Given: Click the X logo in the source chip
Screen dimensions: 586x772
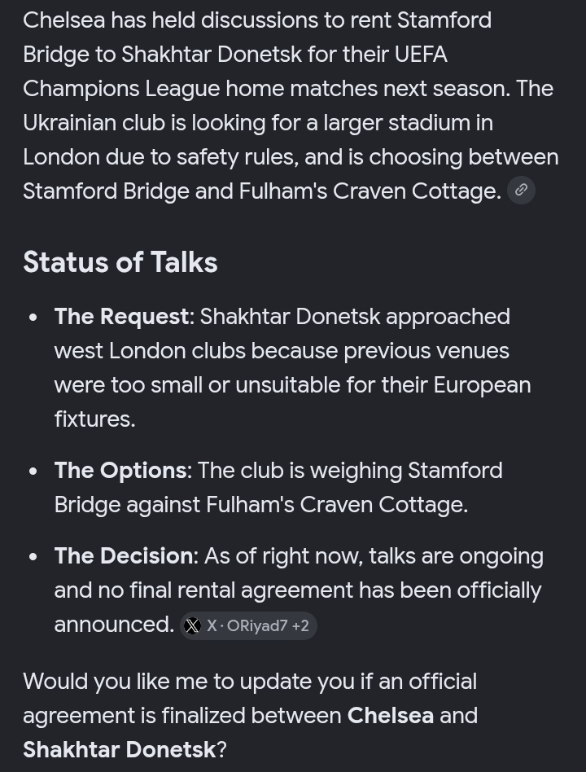Looking at the screenshot, I should 192,625.
